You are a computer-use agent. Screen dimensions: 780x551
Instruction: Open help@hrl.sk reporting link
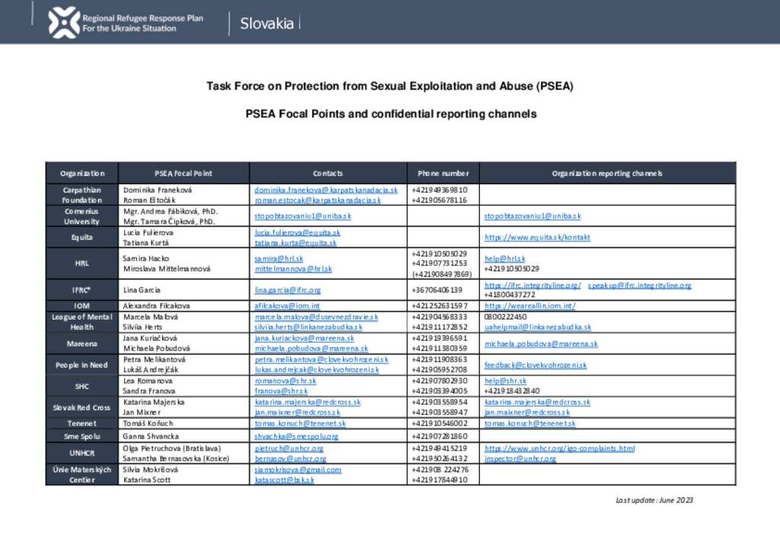tap(505, 259)
